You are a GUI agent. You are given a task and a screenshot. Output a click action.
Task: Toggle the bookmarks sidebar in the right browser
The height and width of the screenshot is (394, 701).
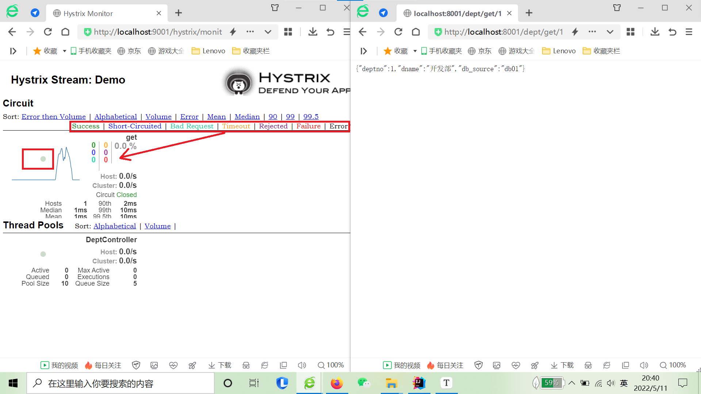tap(363, 51)
